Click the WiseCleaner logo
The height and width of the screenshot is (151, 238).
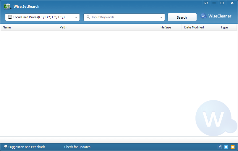216,16
